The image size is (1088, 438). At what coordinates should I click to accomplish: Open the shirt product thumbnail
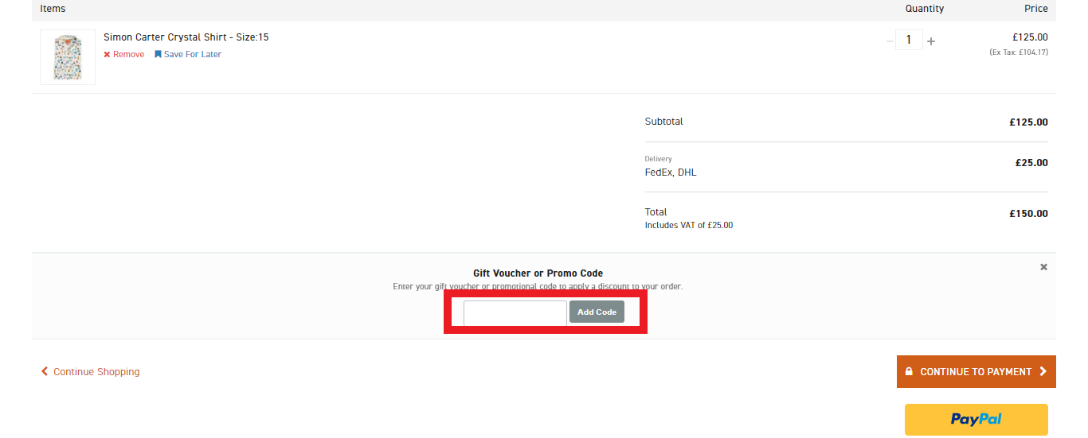click(68, 57)
